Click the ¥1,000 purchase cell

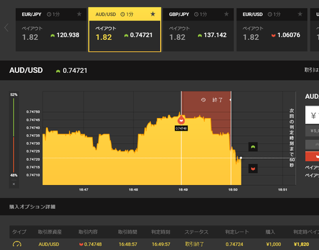pos(273,244)
